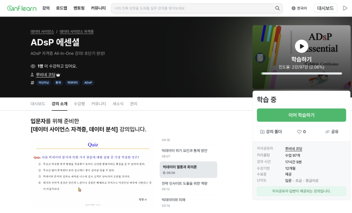The width and height of the screenshot is (352, 213).
Task: Click the 대시보드 button in header
Action: click(x=325, y=9)
